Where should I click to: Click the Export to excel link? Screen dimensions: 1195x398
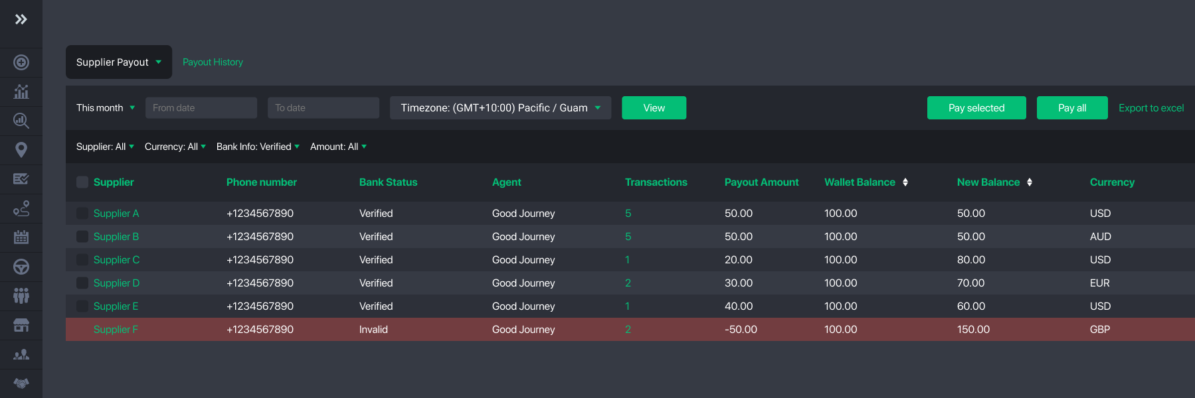point(1150,108)
